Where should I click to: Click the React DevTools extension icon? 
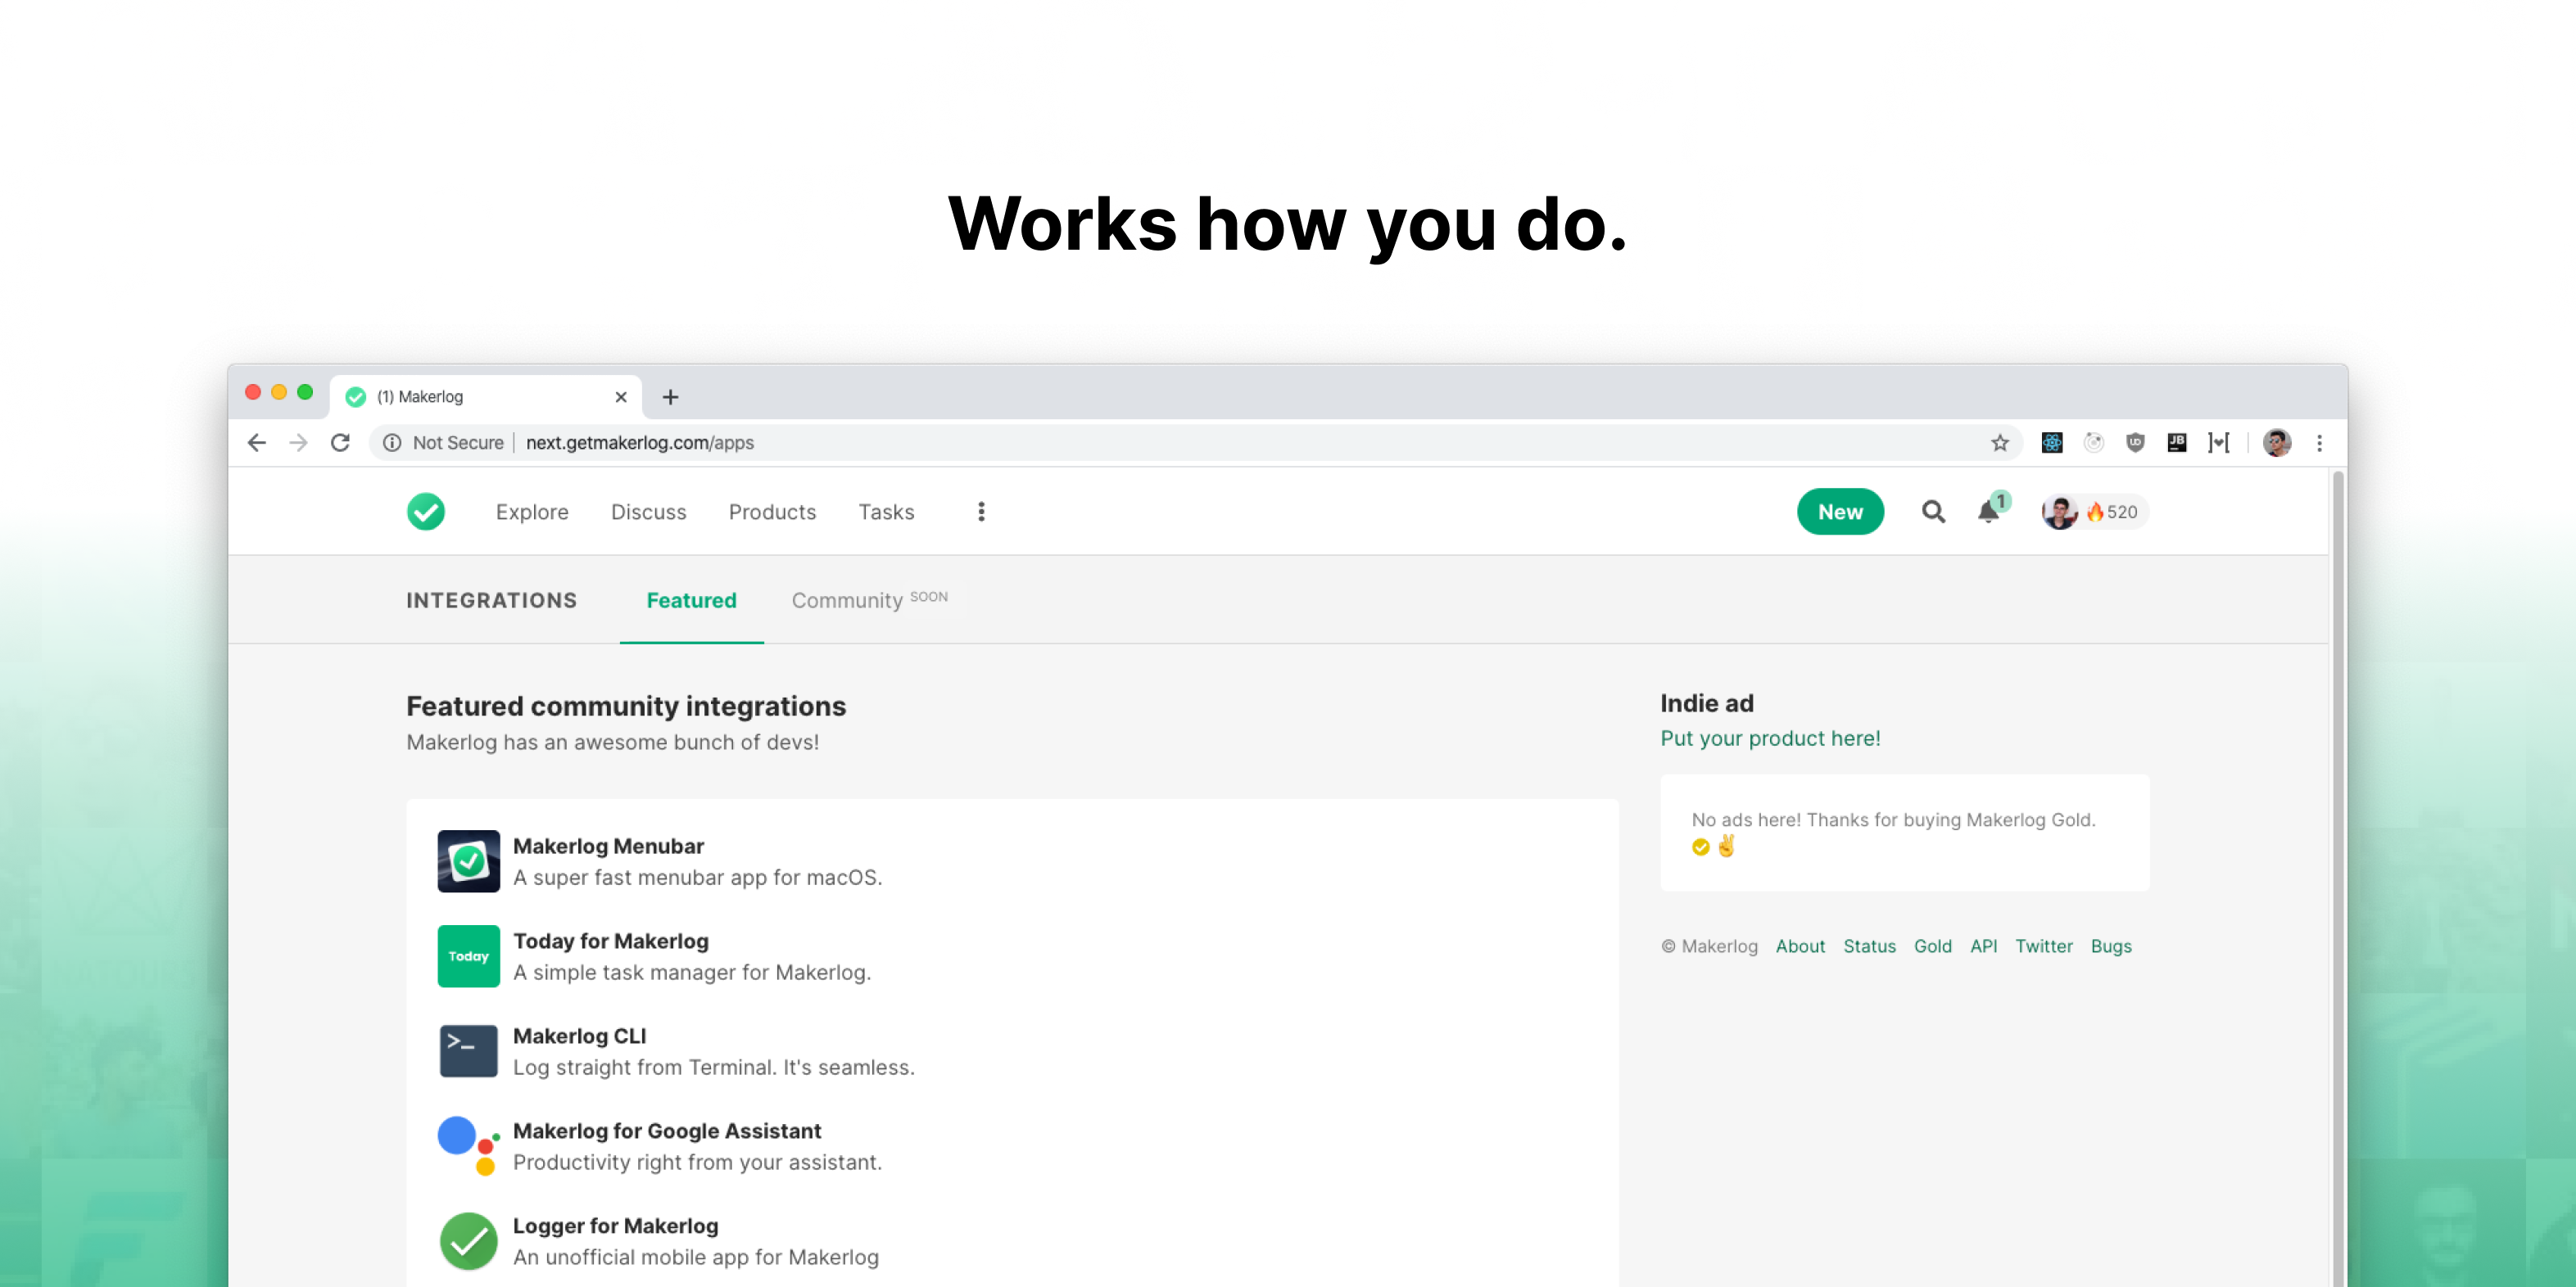2051,443
